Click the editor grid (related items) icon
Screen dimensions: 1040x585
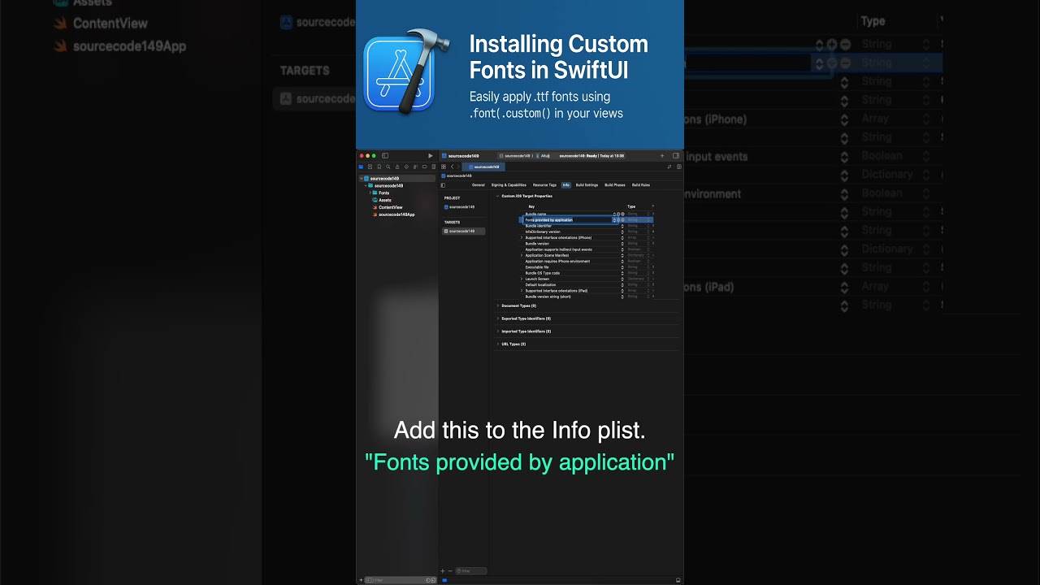pos(444,167)
